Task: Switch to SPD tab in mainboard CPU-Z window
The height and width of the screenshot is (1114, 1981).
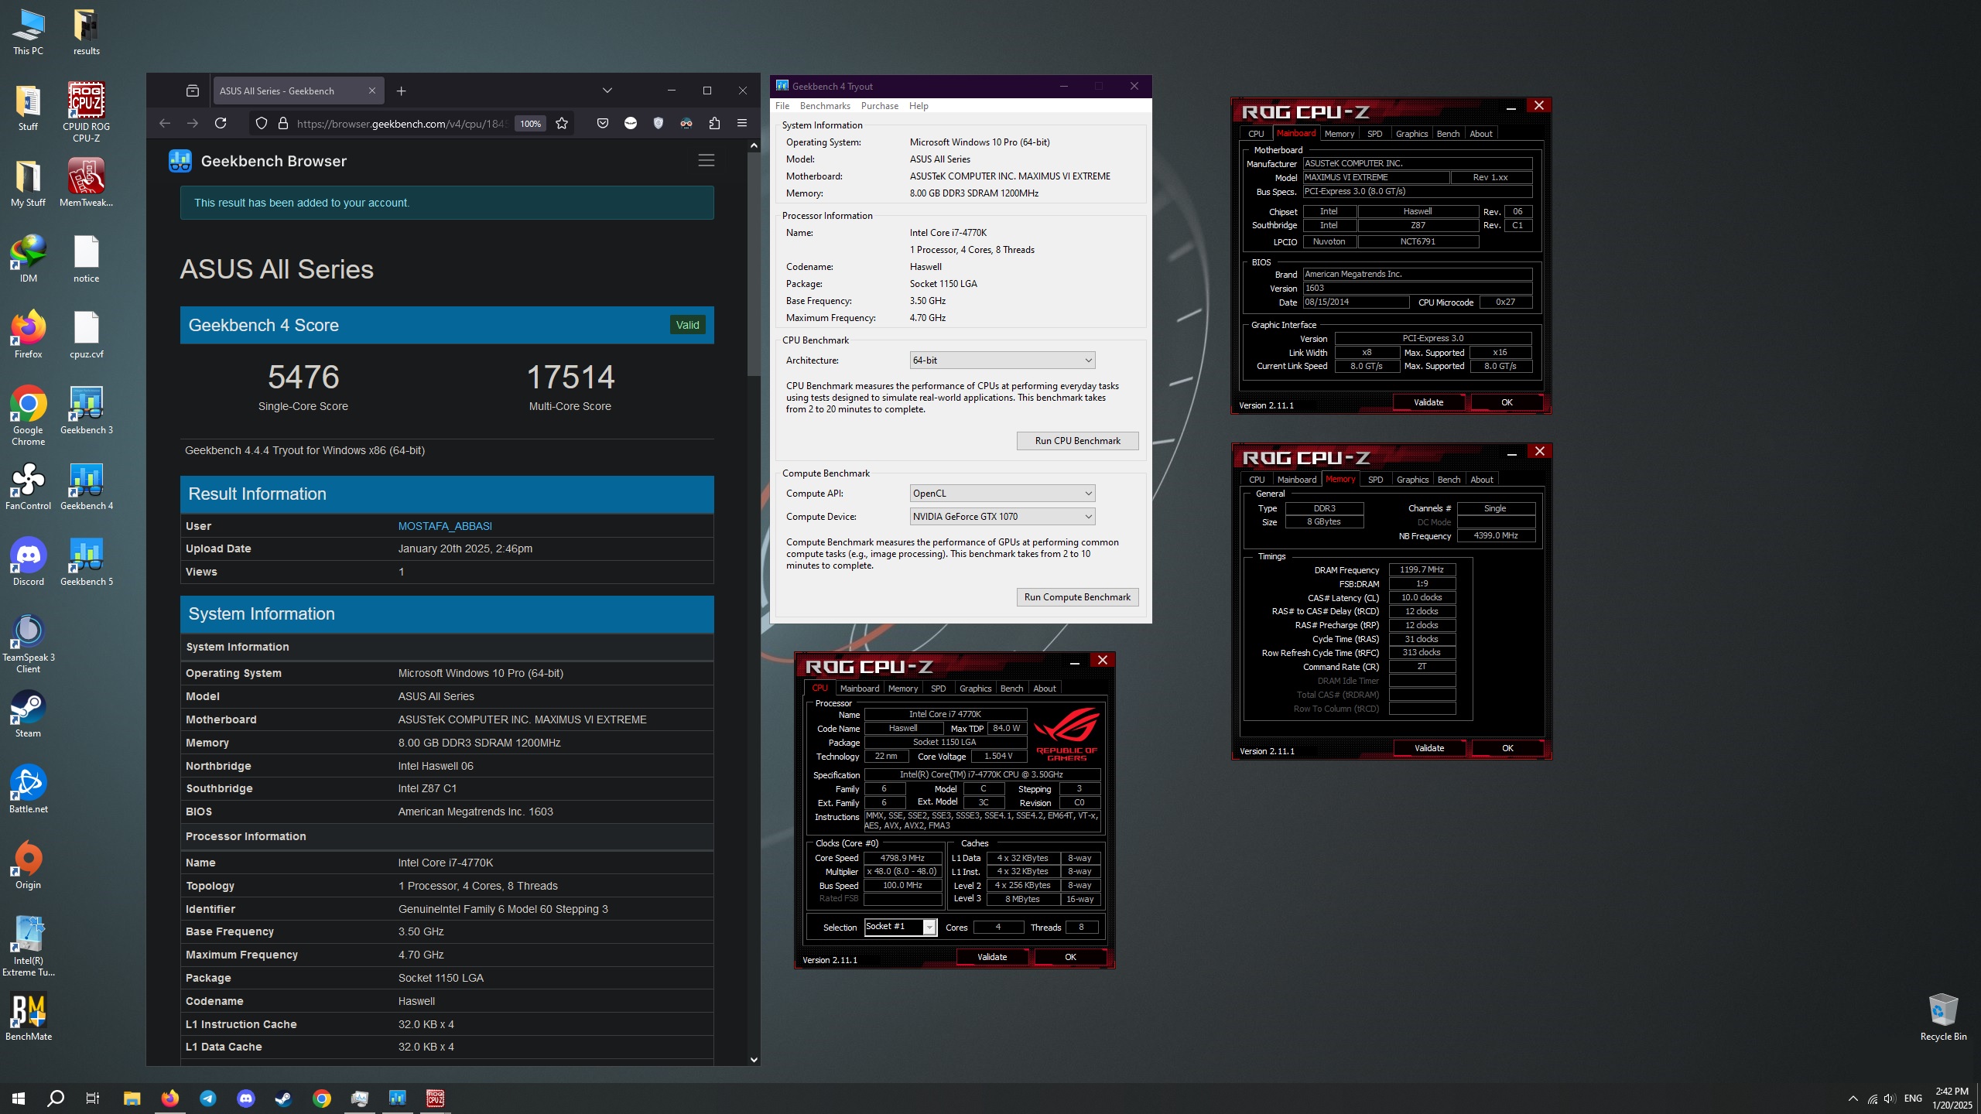Action: tap(1374, 134)
